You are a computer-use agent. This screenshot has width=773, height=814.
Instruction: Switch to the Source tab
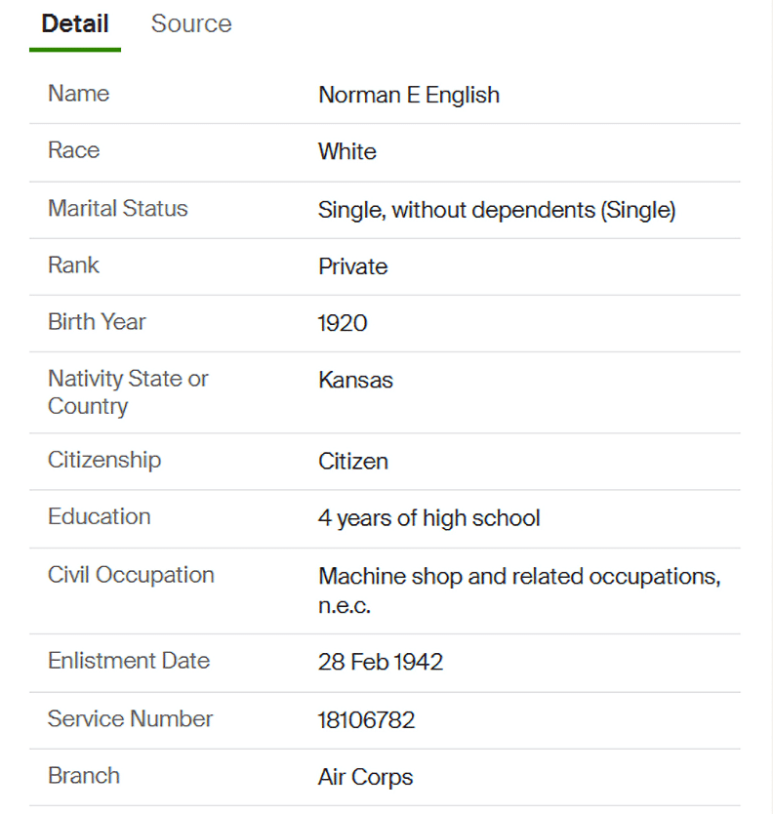191,24
